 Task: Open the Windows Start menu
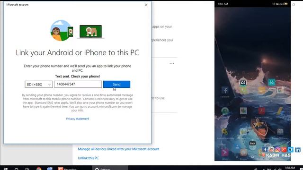[x=5, y=169]
